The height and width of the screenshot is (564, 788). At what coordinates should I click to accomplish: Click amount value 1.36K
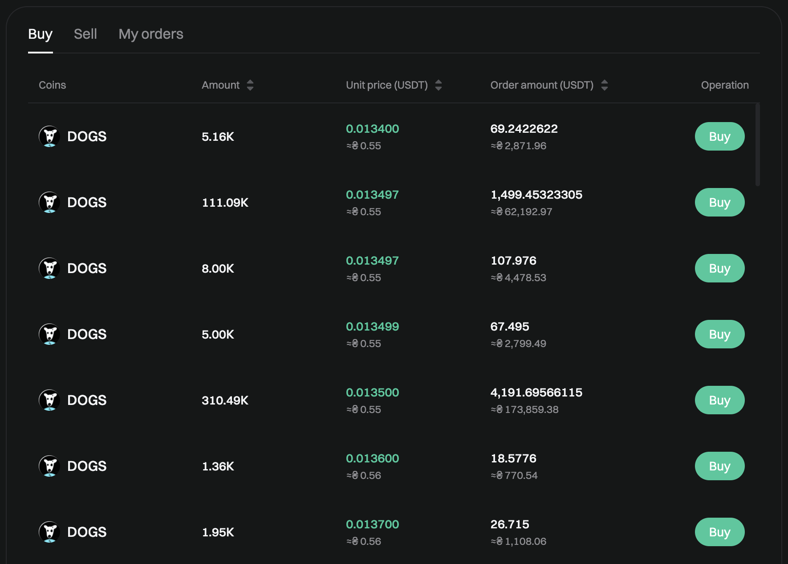(218, 466)
